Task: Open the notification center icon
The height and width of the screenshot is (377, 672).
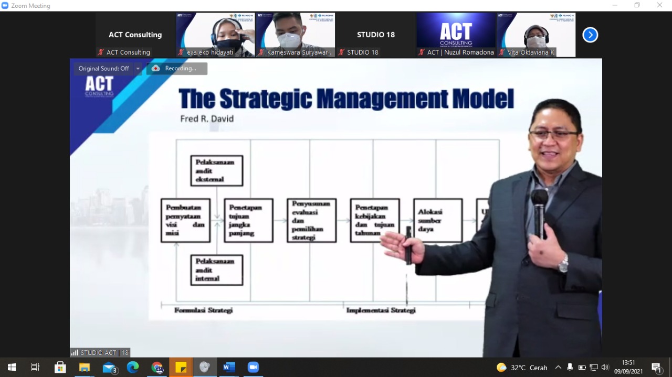Action: click(656, 367)
